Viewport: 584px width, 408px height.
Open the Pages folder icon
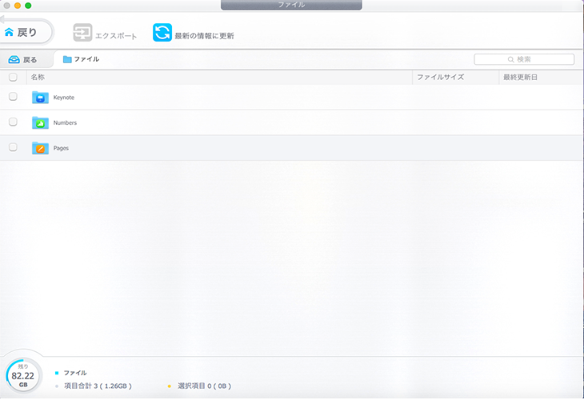[40, 148]
